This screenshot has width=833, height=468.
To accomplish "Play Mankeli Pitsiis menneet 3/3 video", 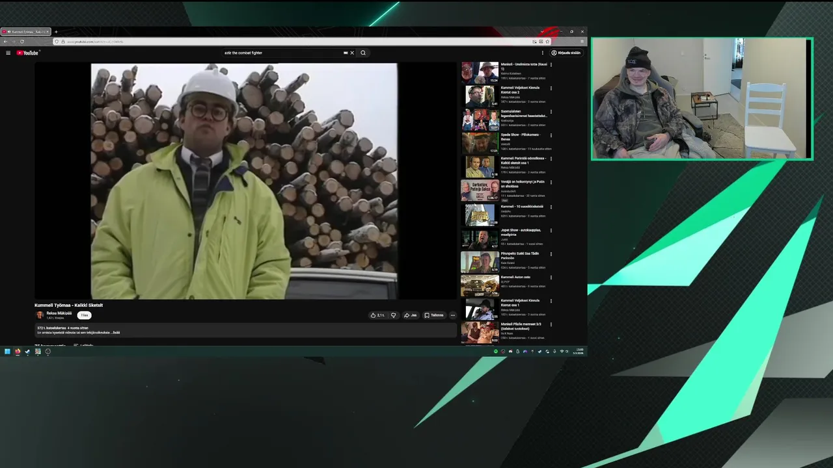I will point(480,332).
